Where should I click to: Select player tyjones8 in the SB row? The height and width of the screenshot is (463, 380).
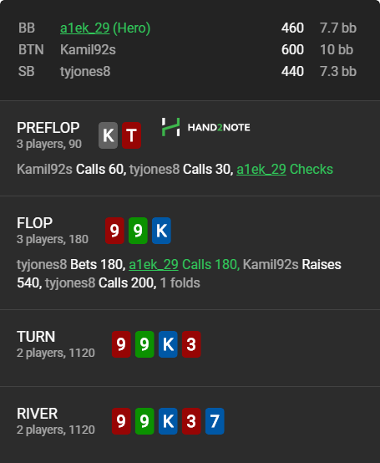[x=85, y=72]
